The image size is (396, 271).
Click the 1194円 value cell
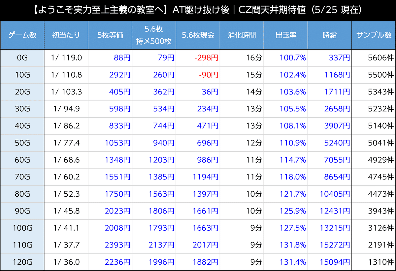pos(198,177)
